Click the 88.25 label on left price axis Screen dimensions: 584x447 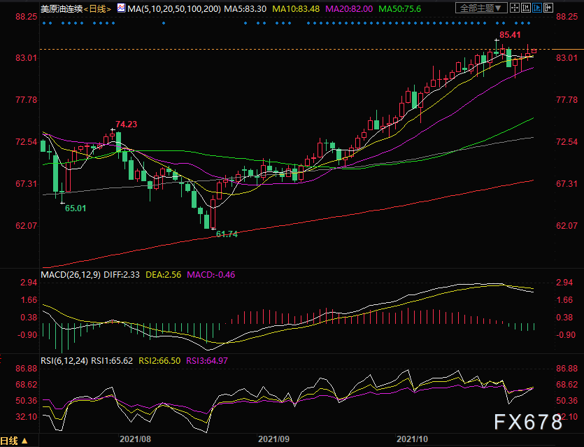pyautogui.click(x=27, y=17)
